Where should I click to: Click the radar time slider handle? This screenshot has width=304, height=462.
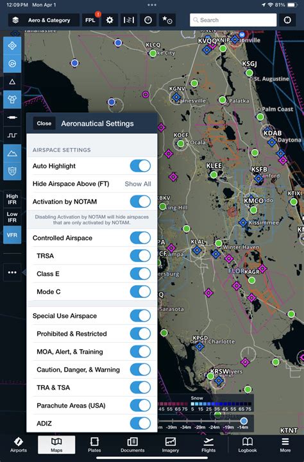coord(244,420)
